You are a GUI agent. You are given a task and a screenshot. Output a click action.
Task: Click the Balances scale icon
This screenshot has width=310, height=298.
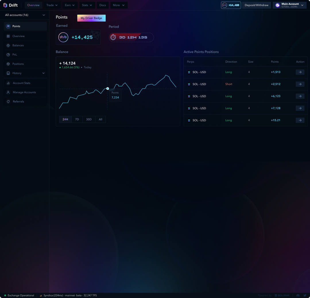8,45
